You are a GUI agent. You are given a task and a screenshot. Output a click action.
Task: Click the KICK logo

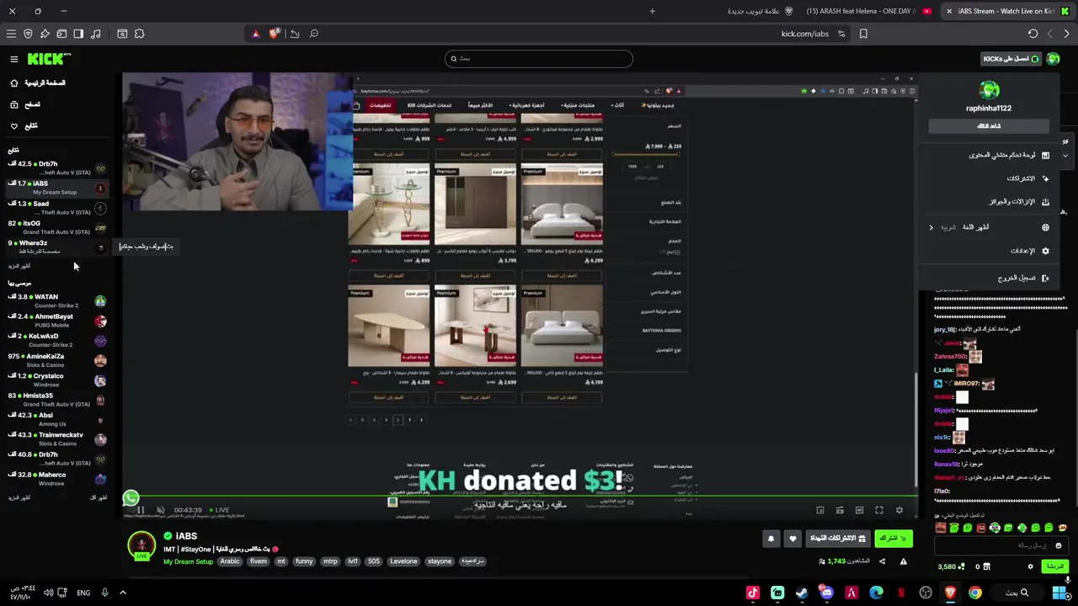pos(49,59)
